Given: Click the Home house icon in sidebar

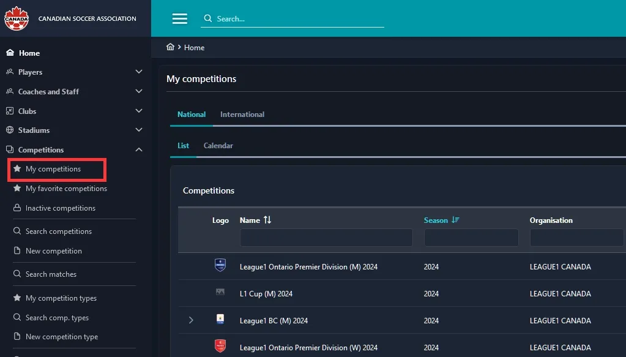Looking at the screenshot, I should click(10, 53).
